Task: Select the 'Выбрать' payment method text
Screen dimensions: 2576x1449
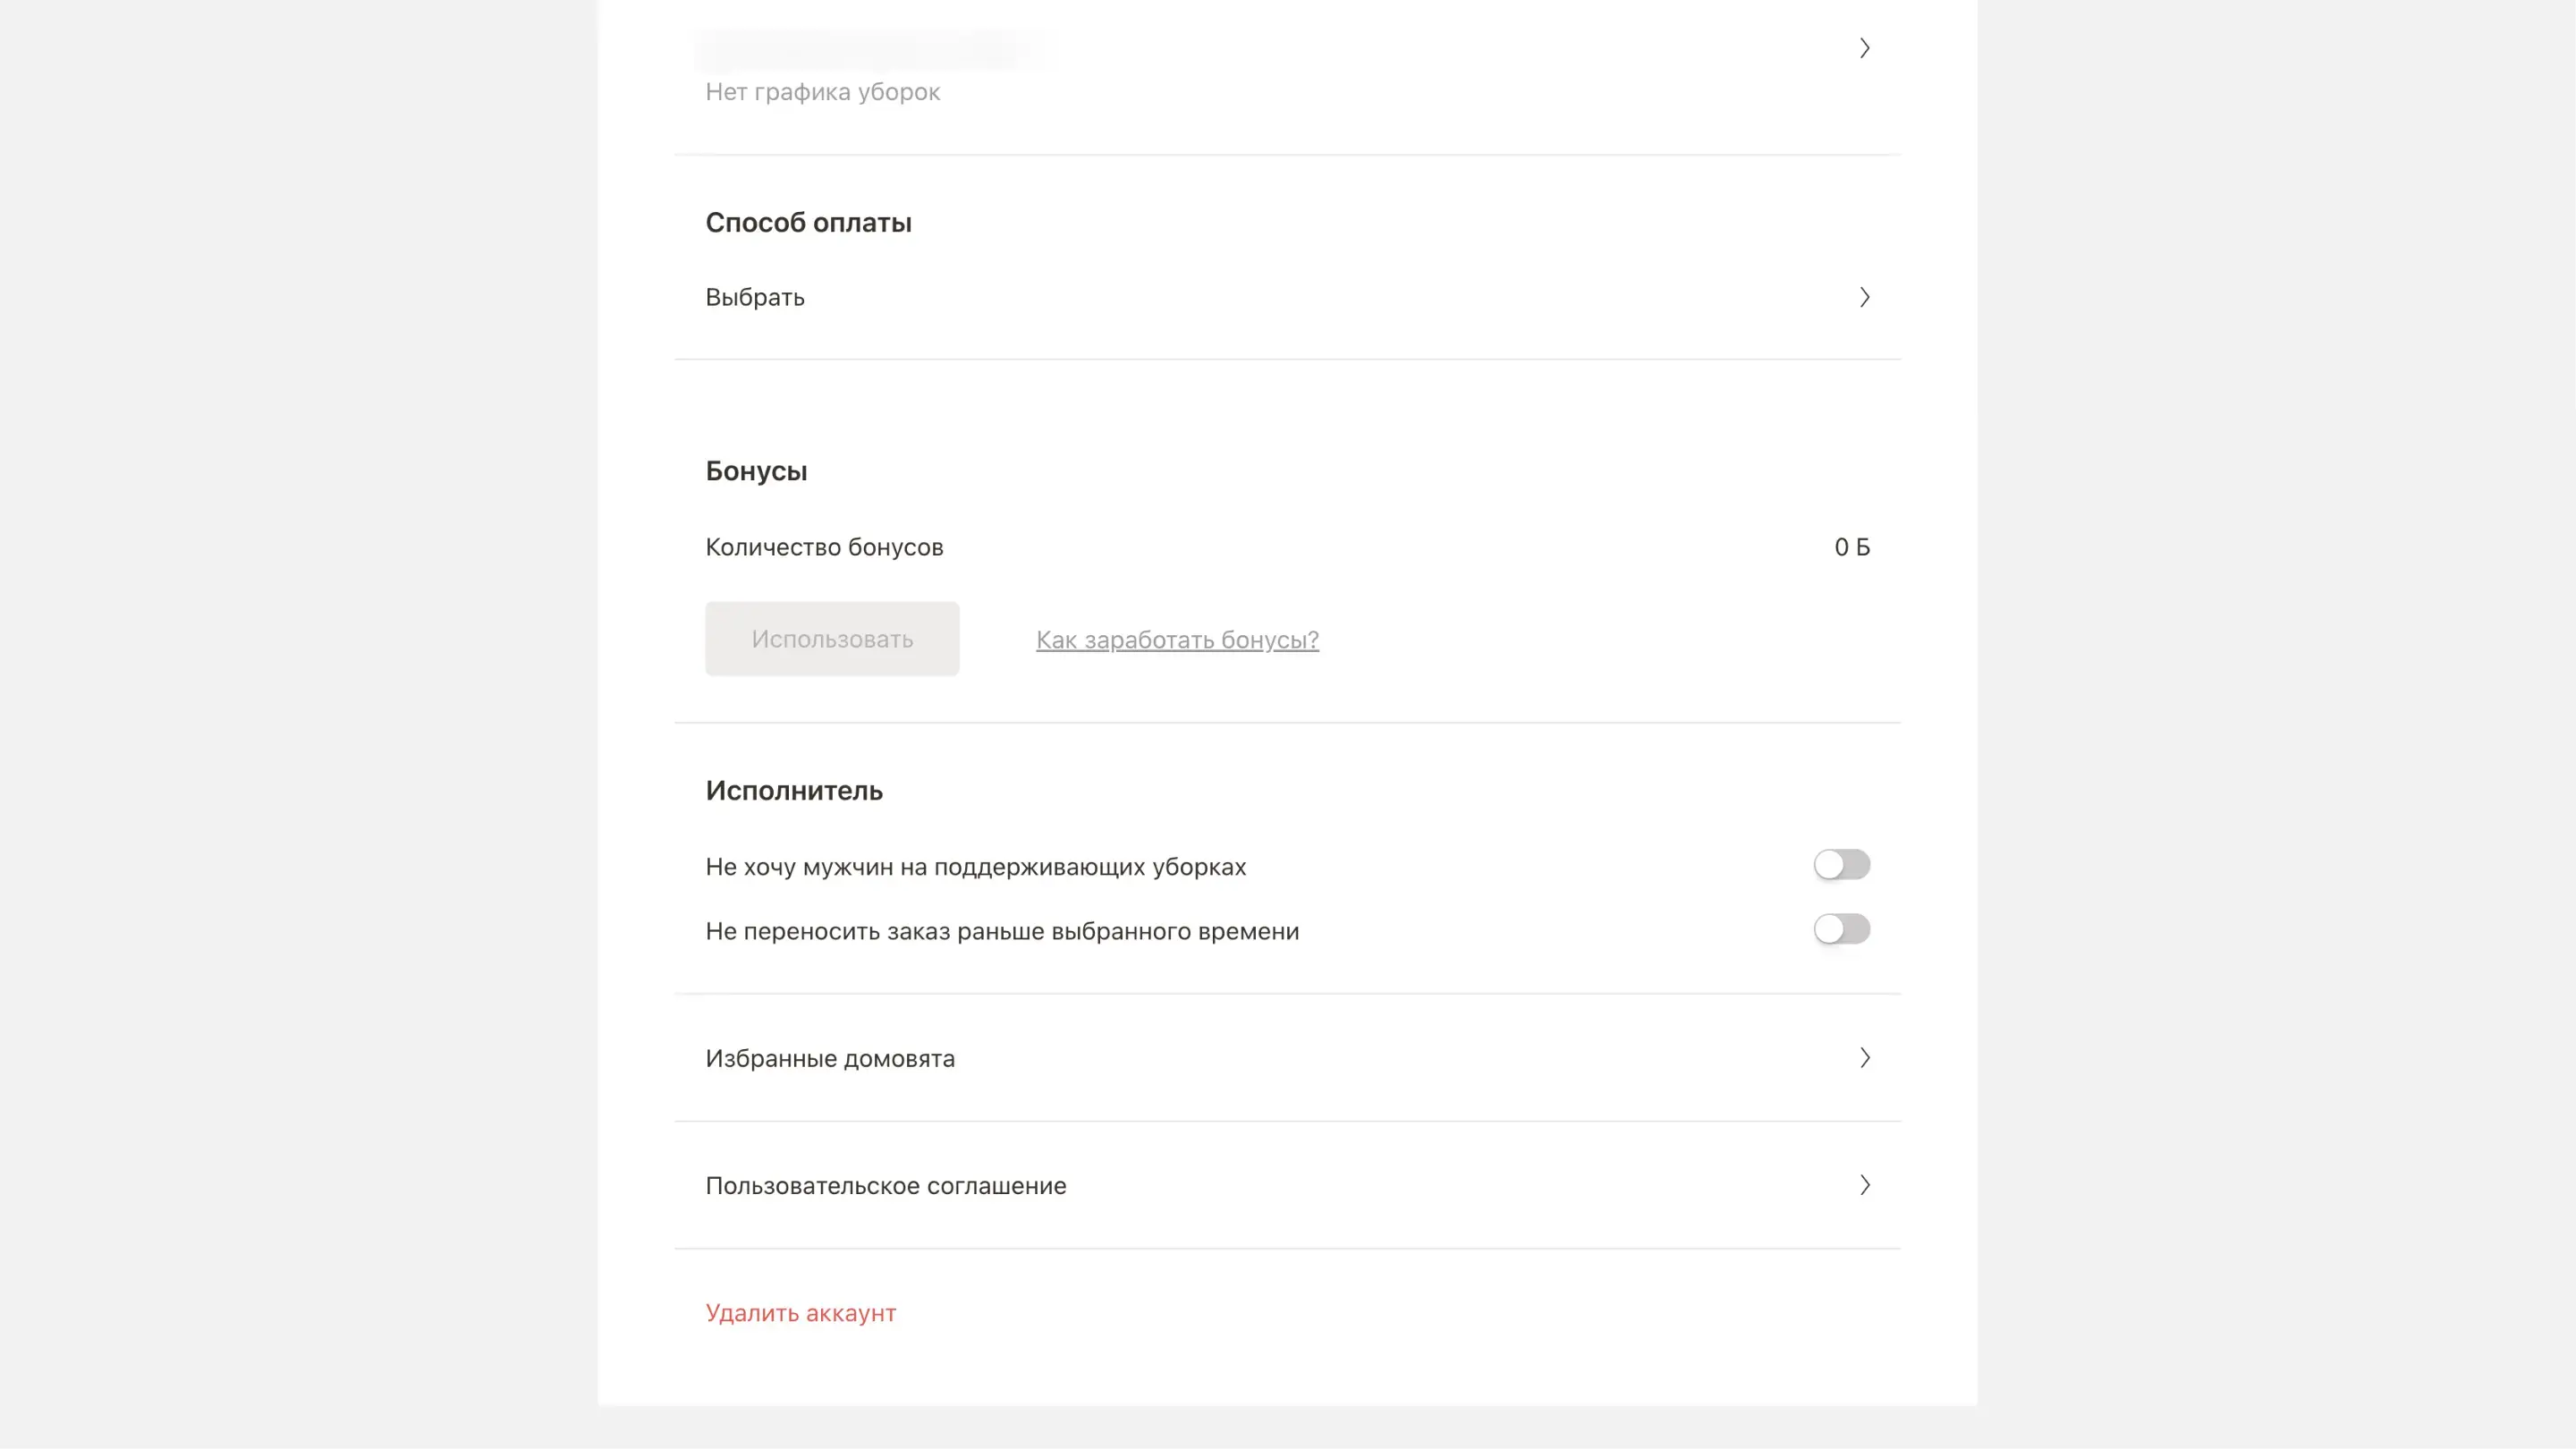Action: pyautogui.click(x=755, y=298)
